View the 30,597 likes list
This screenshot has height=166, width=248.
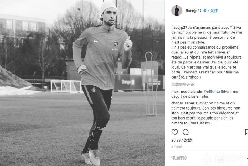(181, 140)
